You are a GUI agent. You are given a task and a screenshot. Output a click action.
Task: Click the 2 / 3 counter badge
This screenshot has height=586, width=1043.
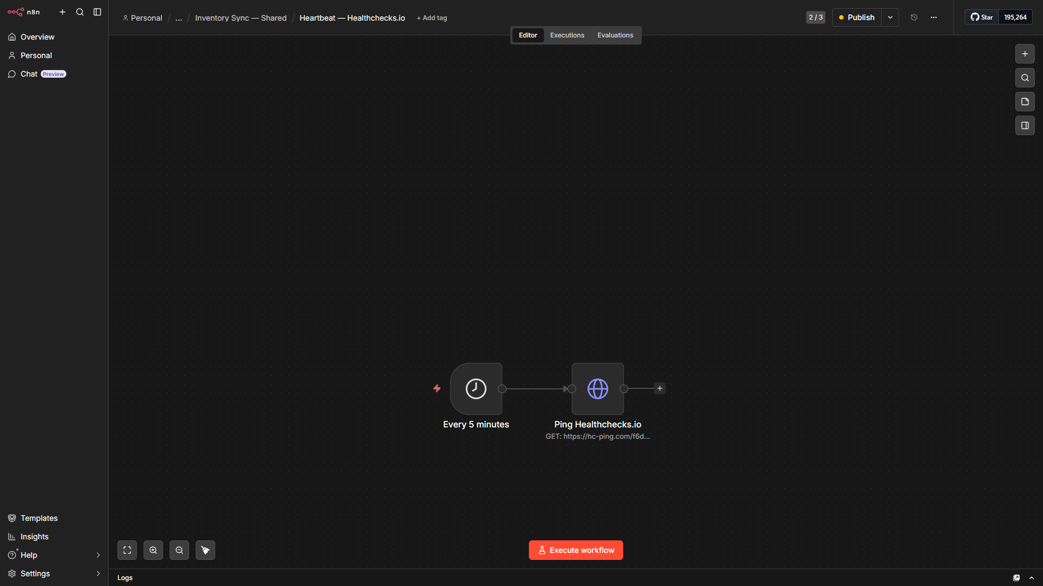pyautogui.click(x=816, y=17)
